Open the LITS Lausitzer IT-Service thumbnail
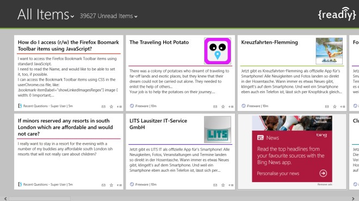The height and width of the screenshot is (201, 359). (218, 129)
